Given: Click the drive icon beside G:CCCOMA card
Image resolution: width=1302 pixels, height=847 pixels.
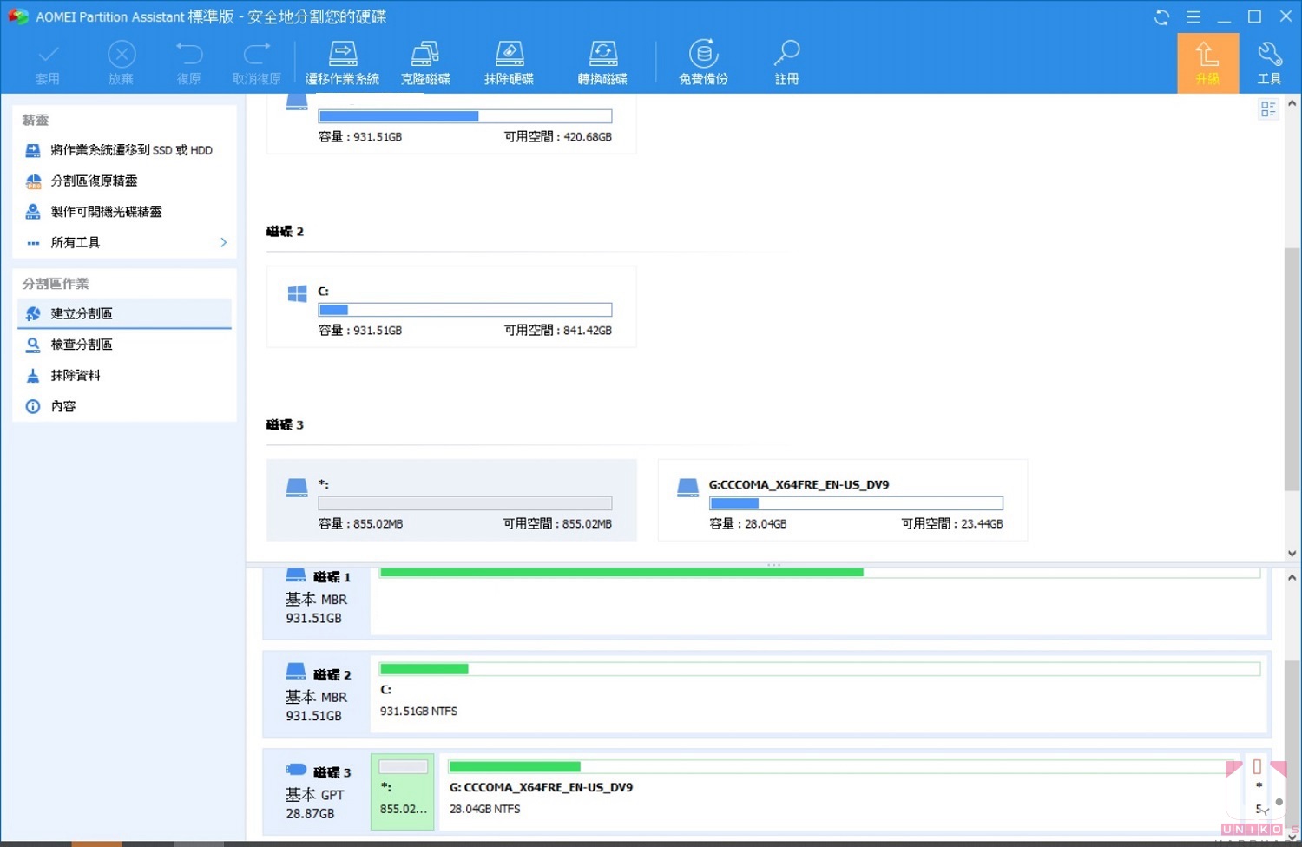Looking at the screenshot, I should coord(687,488).
